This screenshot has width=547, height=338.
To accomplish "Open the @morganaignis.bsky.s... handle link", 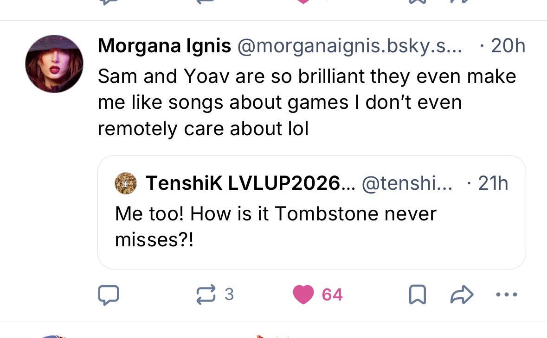I will [x=350, y=46].
